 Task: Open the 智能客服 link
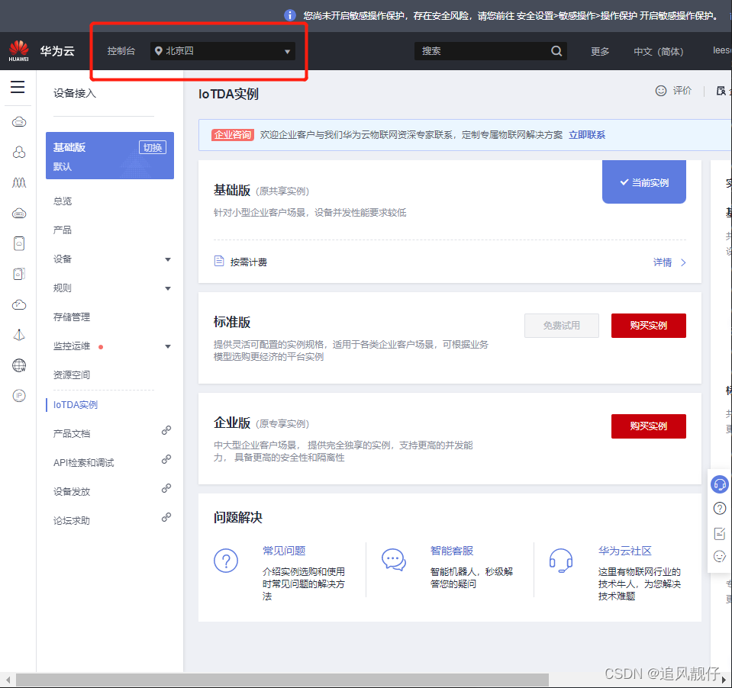click(x=451, y=551)
